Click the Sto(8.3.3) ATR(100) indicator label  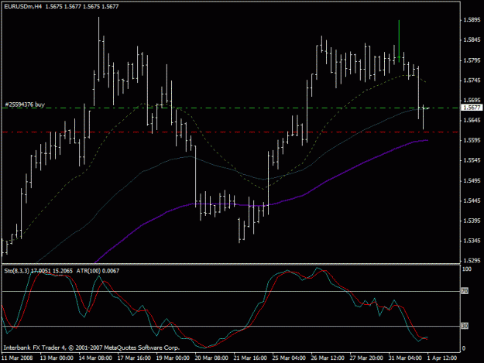click(x=62, y=271)
